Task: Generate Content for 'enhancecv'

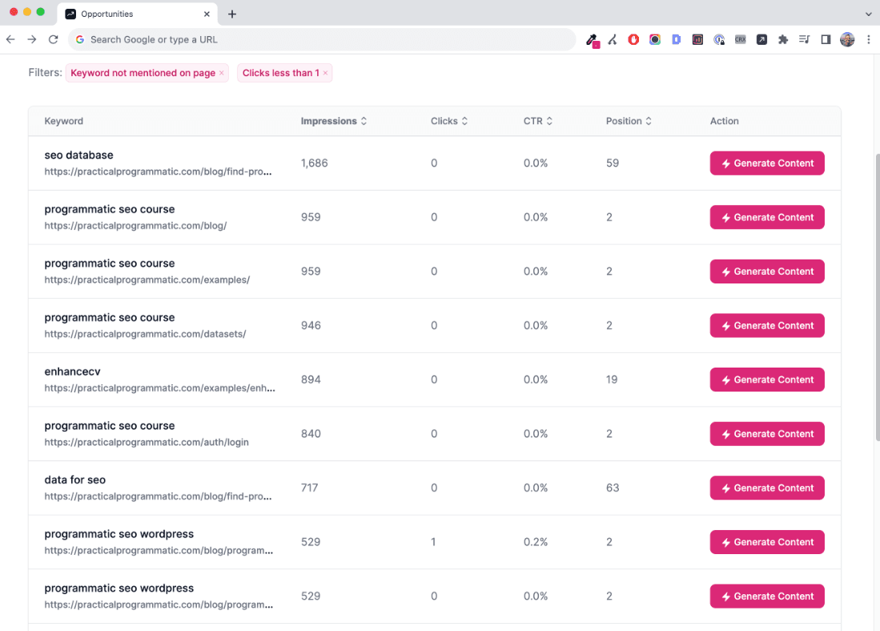Action: coord(766,380)
